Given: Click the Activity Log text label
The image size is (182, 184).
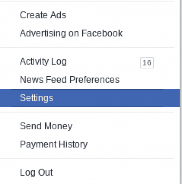Looking at the screenshot, I should click(43, 62).
